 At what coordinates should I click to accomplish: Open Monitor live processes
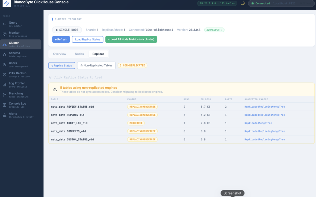[21, 34]
